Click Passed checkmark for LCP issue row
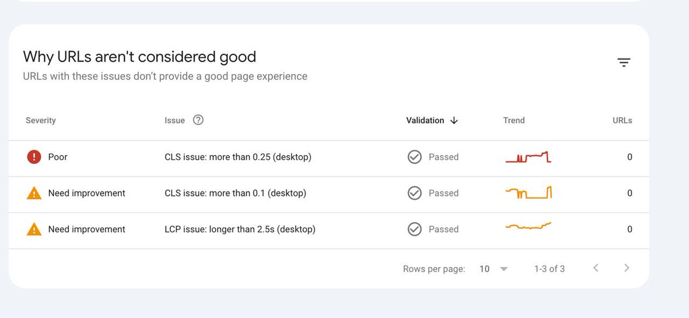 (x=415, y=230)
